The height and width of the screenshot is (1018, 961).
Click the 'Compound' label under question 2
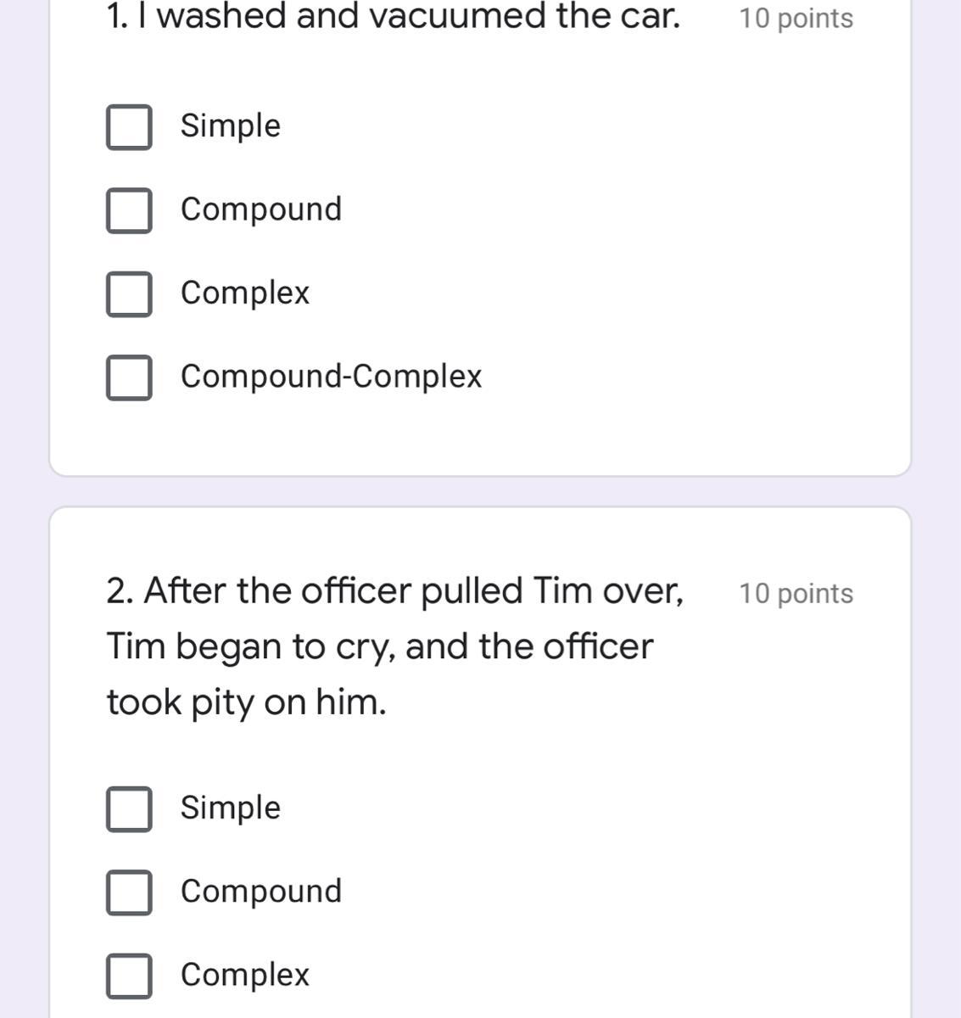pyautogui.click(x=260, y=891)
